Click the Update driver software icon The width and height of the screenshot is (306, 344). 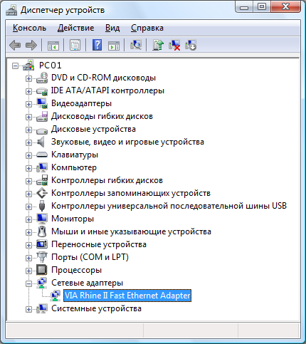pyautogui.click(x=158, y=45)
